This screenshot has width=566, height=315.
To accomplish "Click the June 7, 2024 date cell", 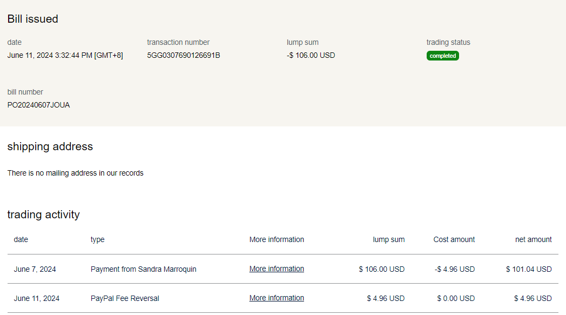I will pyautogui.click(x=35, y=269).
